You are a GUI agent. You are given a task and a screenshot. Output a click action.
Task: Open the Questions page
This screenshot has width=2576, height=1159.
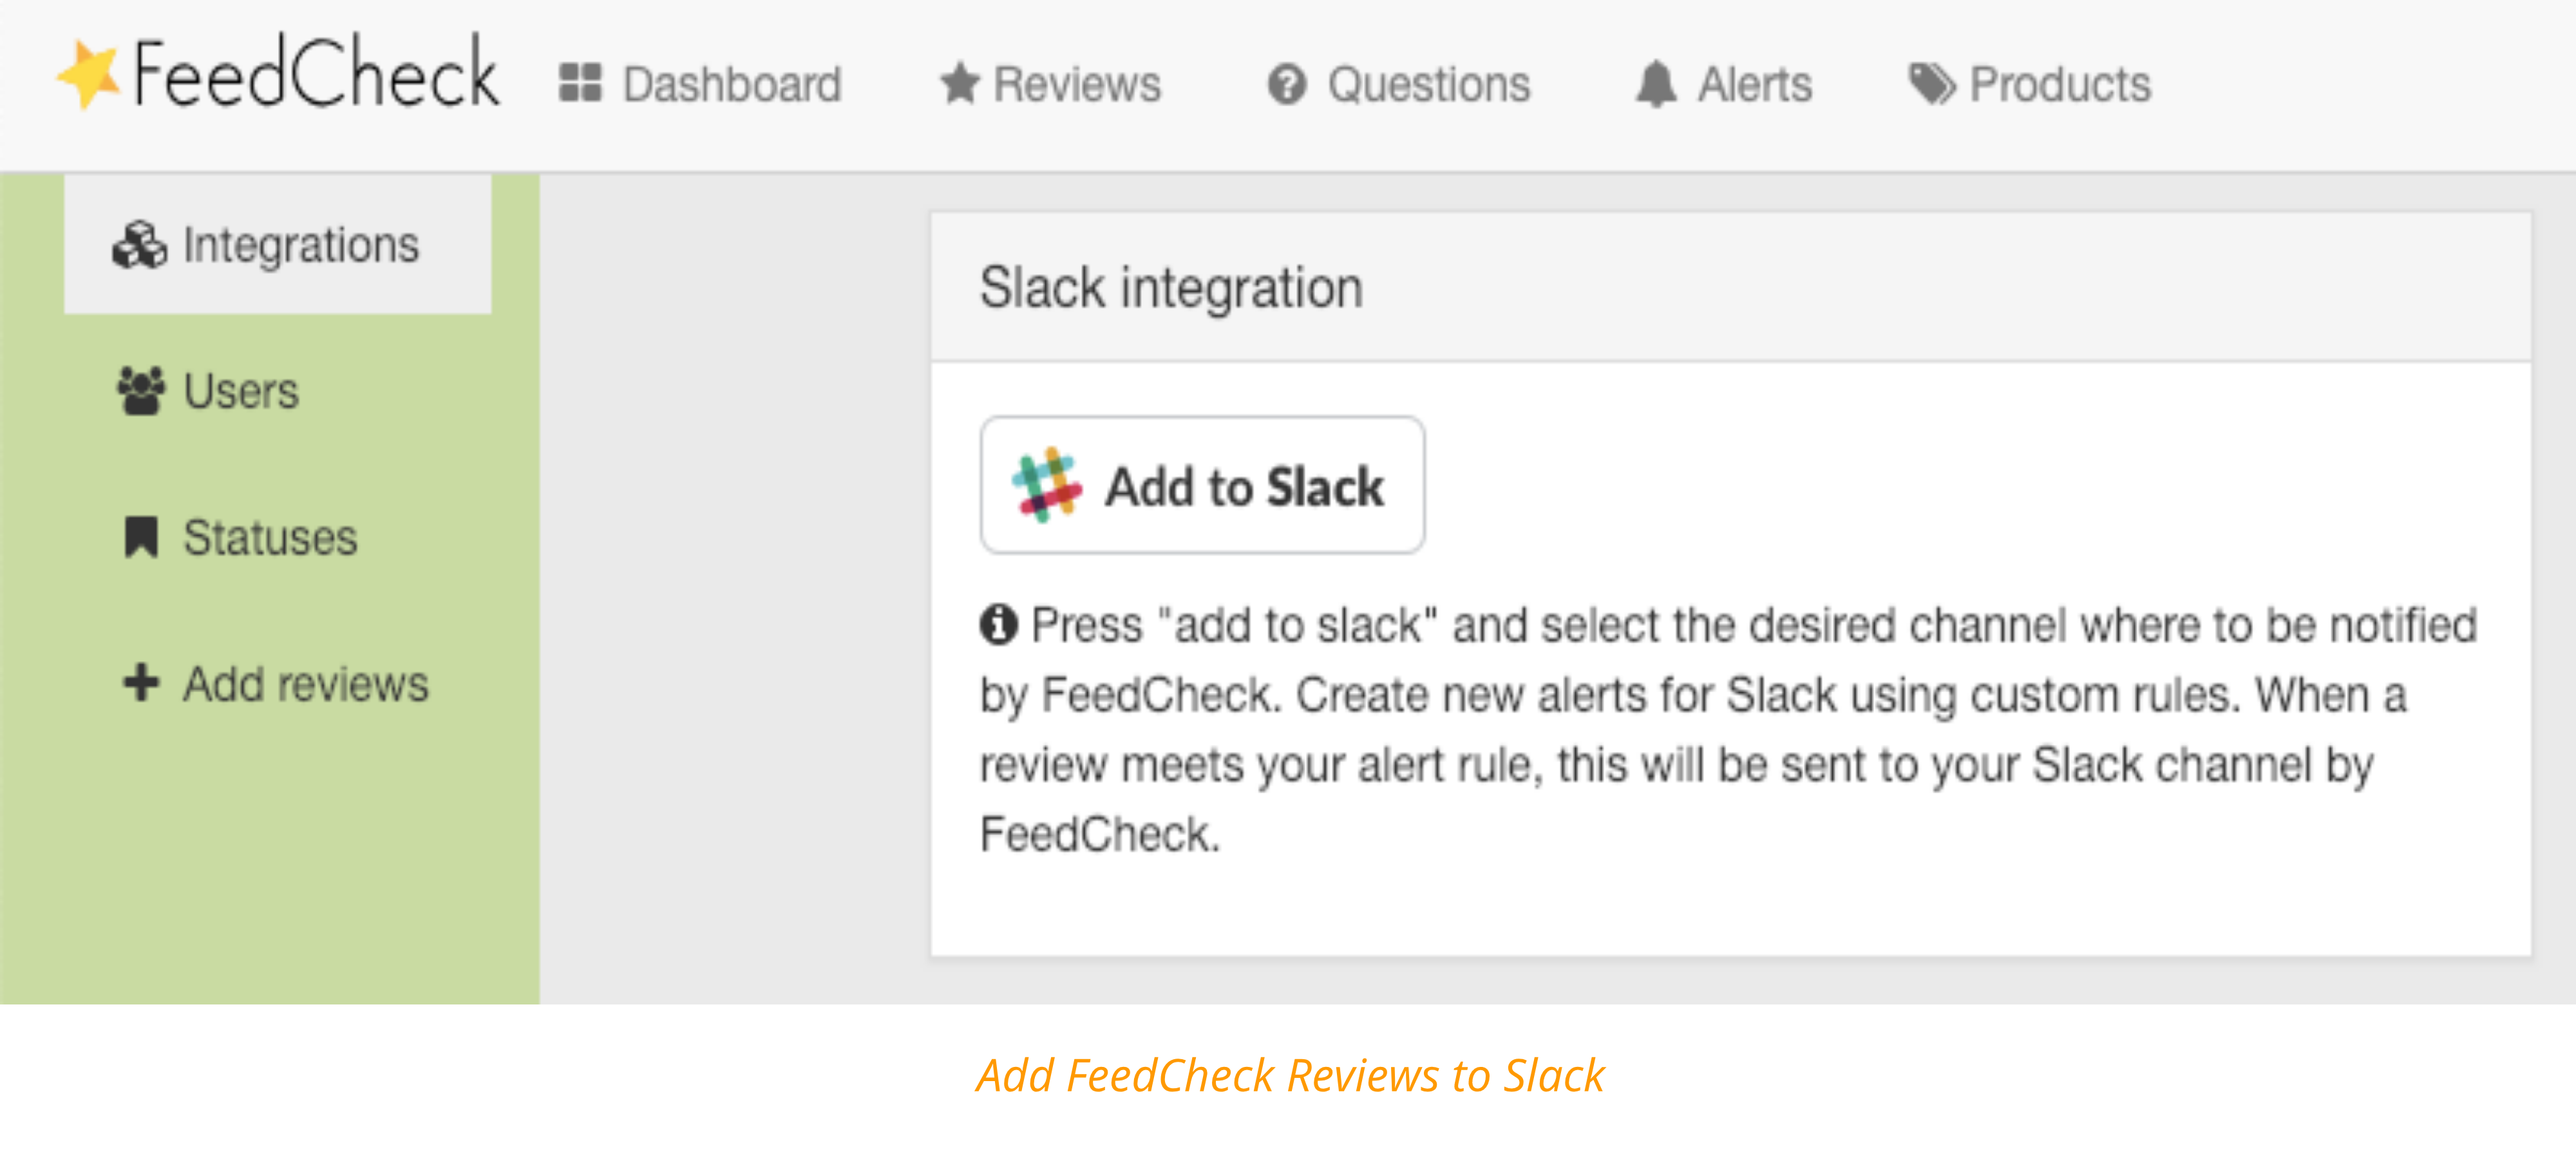(1398, 84)
